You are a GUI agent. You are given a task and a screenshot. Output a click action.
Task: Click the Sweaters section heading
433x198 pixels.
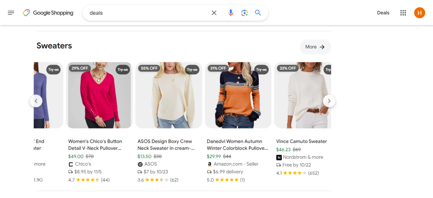(x=54, y=46)
